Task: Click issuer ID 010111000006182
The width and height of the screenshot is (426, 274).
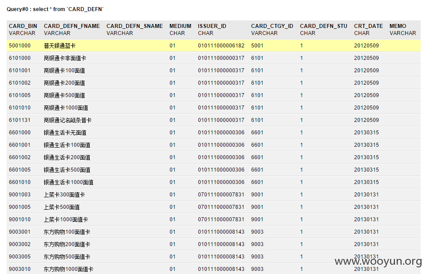Action: [221, 46]
